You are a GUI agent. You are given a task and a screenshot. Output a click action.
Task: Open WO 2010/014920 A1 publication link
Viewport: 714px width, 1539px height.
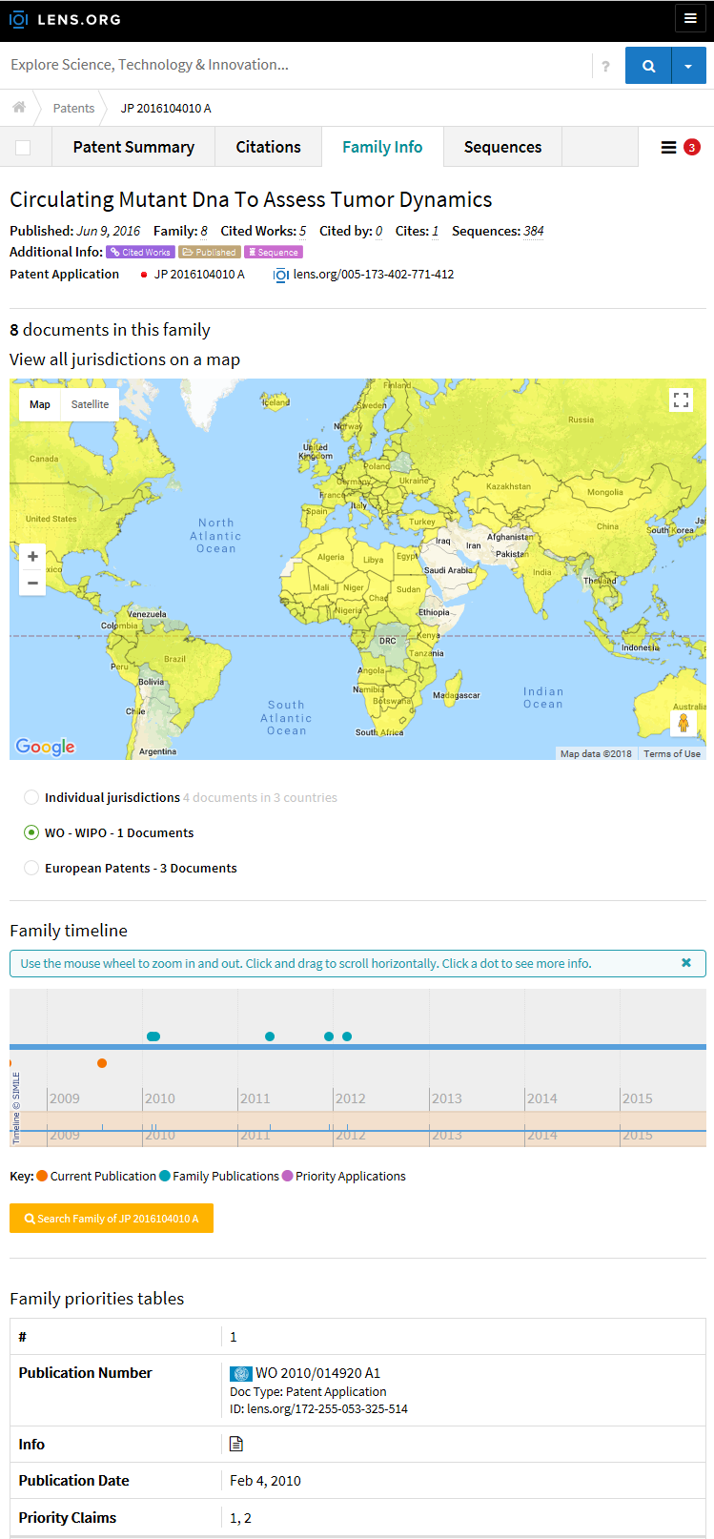coord(317,1373)
